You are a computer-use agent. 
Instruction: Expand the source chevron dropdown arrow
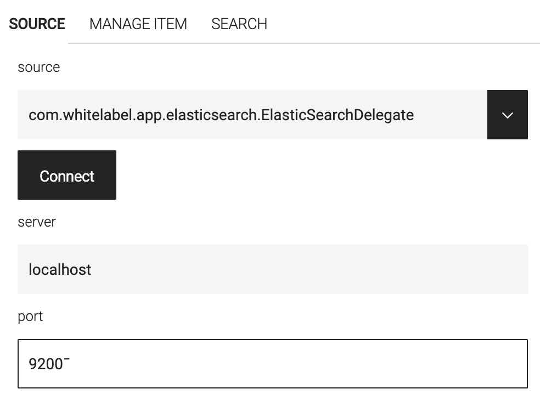coord(507,115)
